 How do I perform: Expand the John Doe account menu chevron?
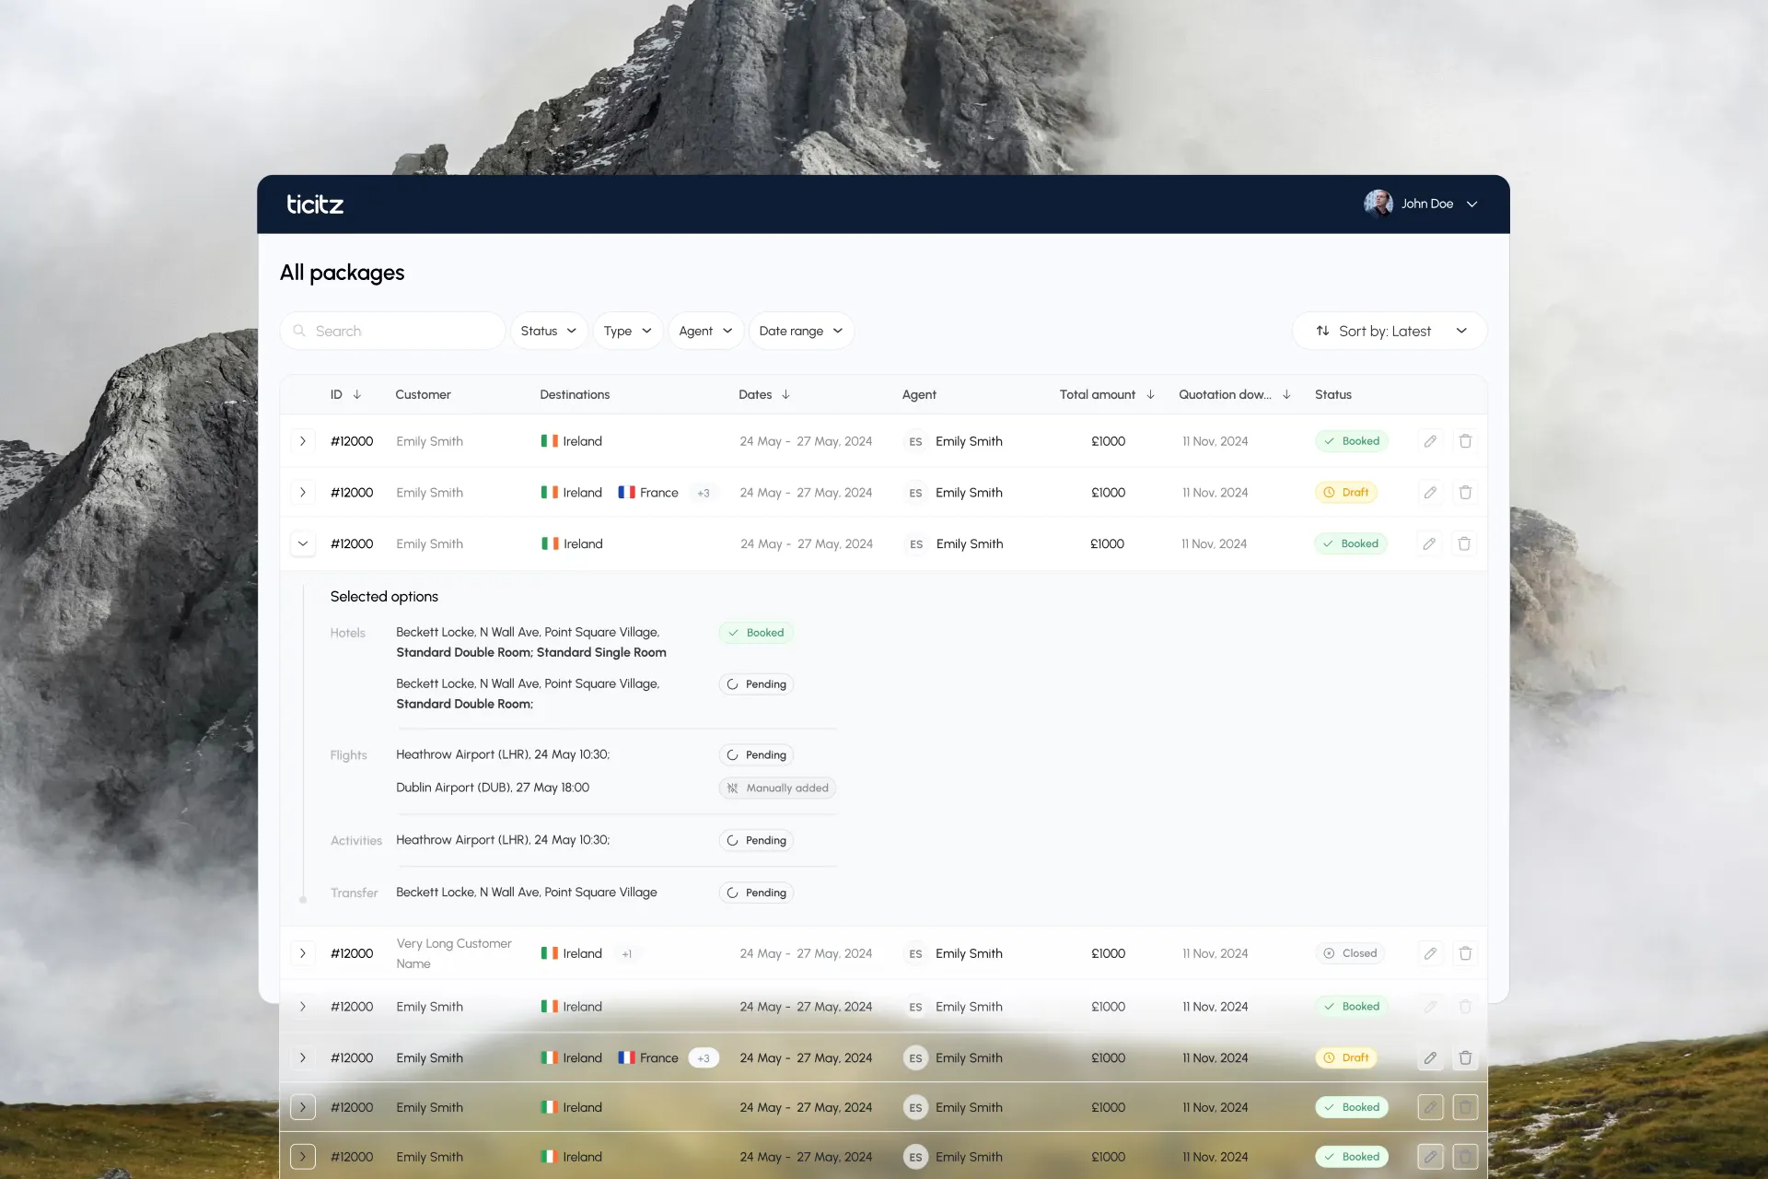[x=1471, y=204]
